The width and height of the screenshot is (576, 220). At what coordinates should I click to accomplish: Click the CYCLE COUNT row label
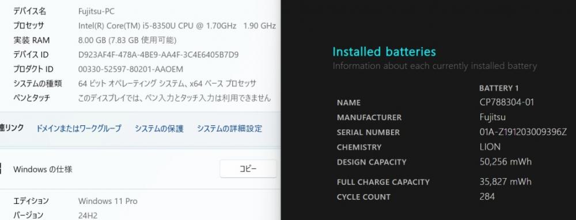coord(363,197)
